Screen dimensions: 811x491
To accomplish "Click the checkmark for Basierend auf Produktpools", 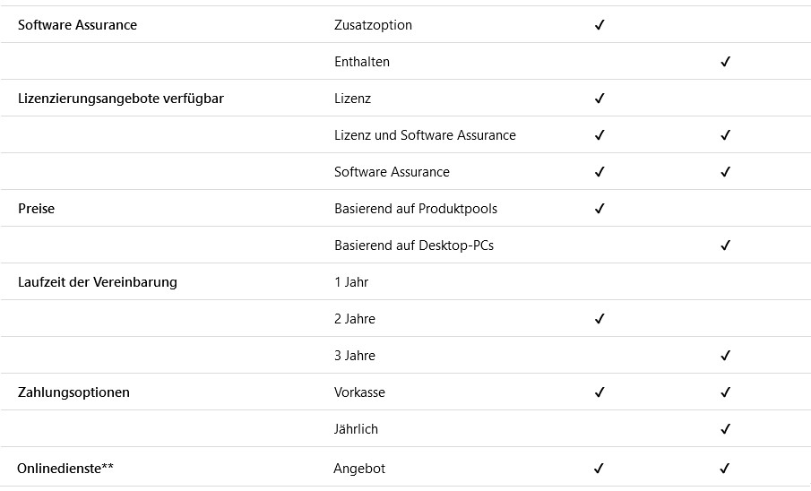I will [600, 209].
